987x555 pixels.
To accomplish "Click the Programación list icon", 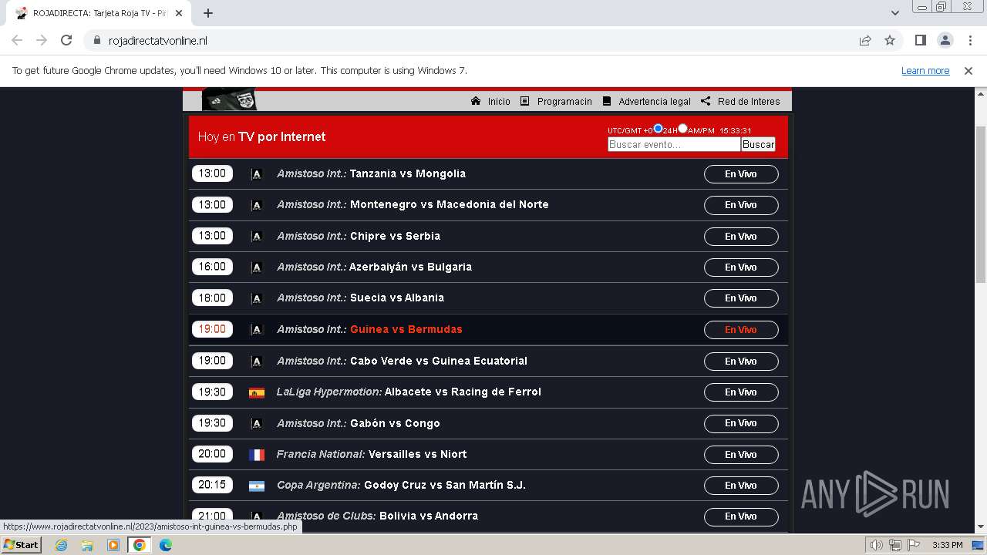I will coord(524,101).
